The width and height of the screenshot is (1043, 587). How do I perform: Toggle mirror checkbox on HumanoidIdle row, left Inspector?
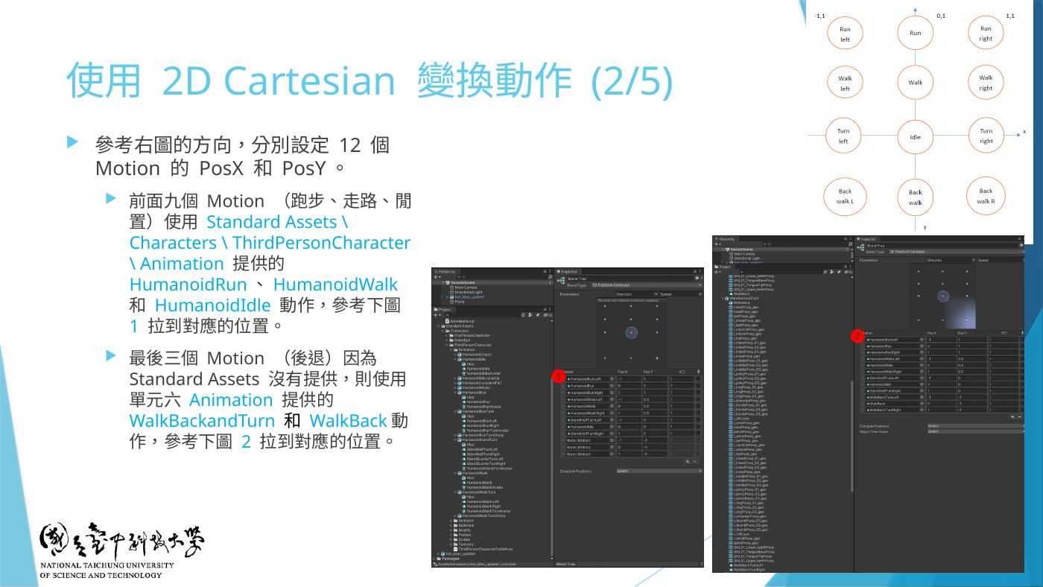tap(698, 427)
